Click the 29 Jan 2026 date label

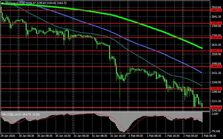(x=7, y=136)
